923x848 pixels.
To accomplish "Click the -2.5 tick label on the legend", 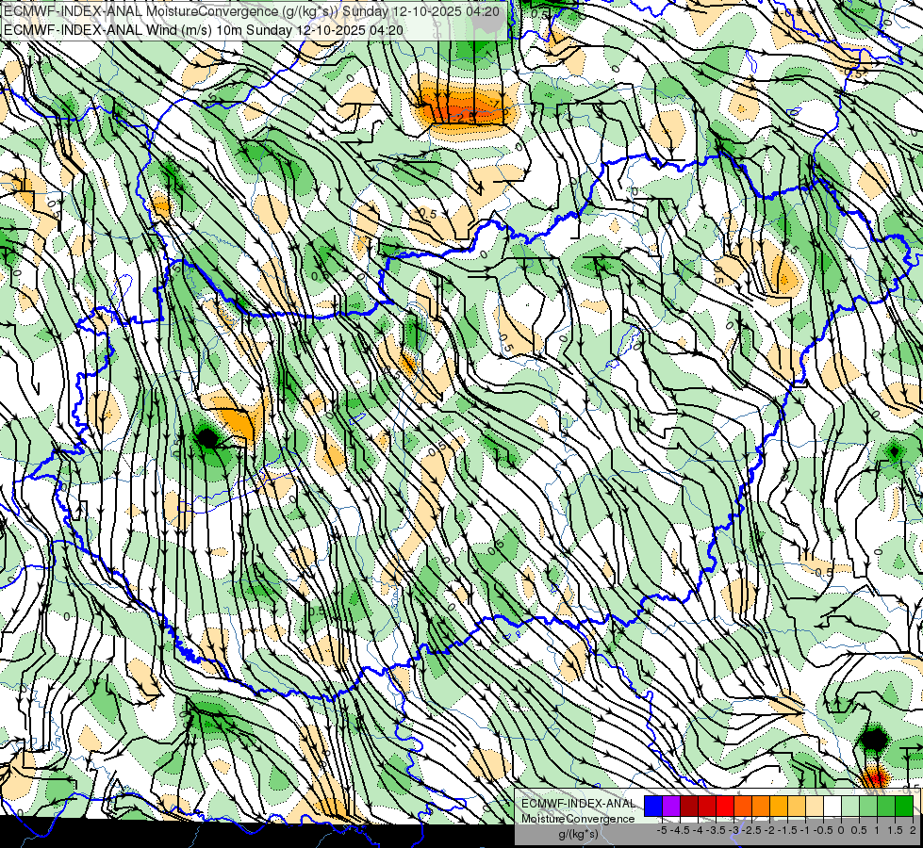I will pos(751,830).
